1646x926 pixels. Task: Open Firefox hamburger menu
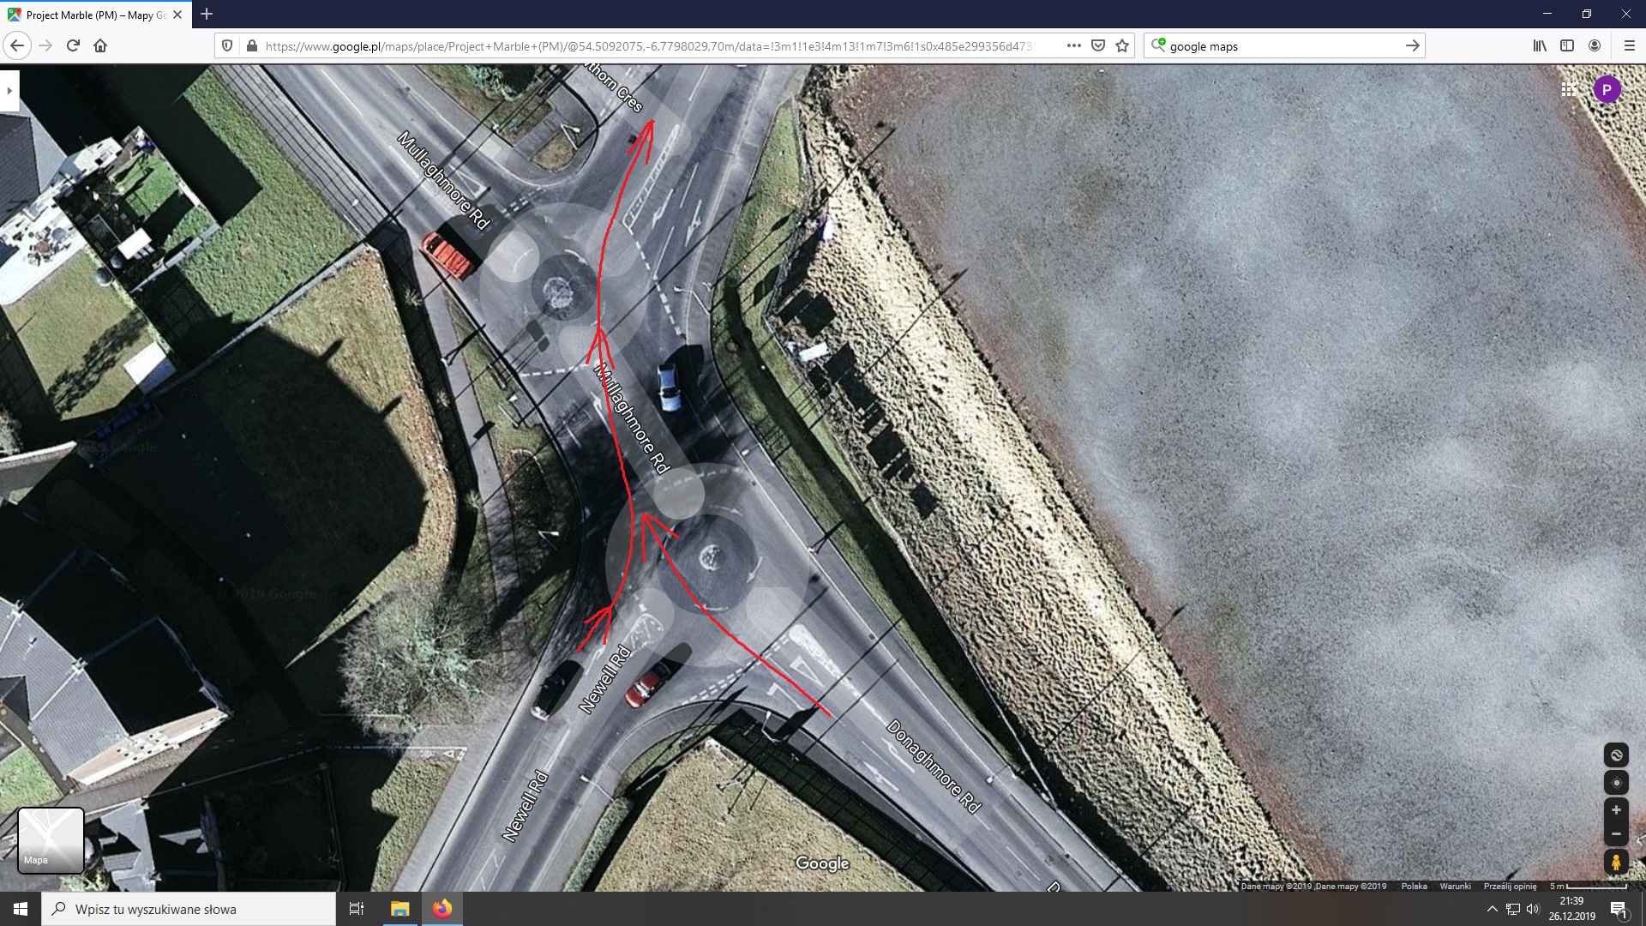point(1629,46)
